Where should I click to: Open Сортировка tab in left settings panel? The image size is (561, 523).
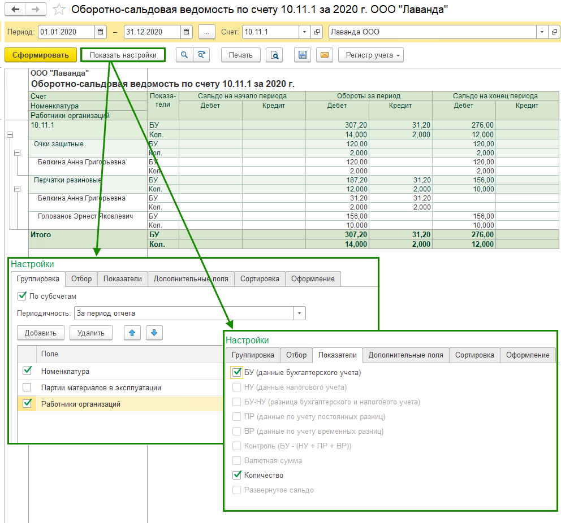click(260, 278)
